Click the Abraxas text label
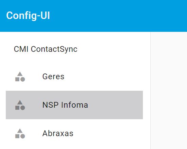Image resolution: width=187 pixels, height=149 pixels. pos(58,133)
